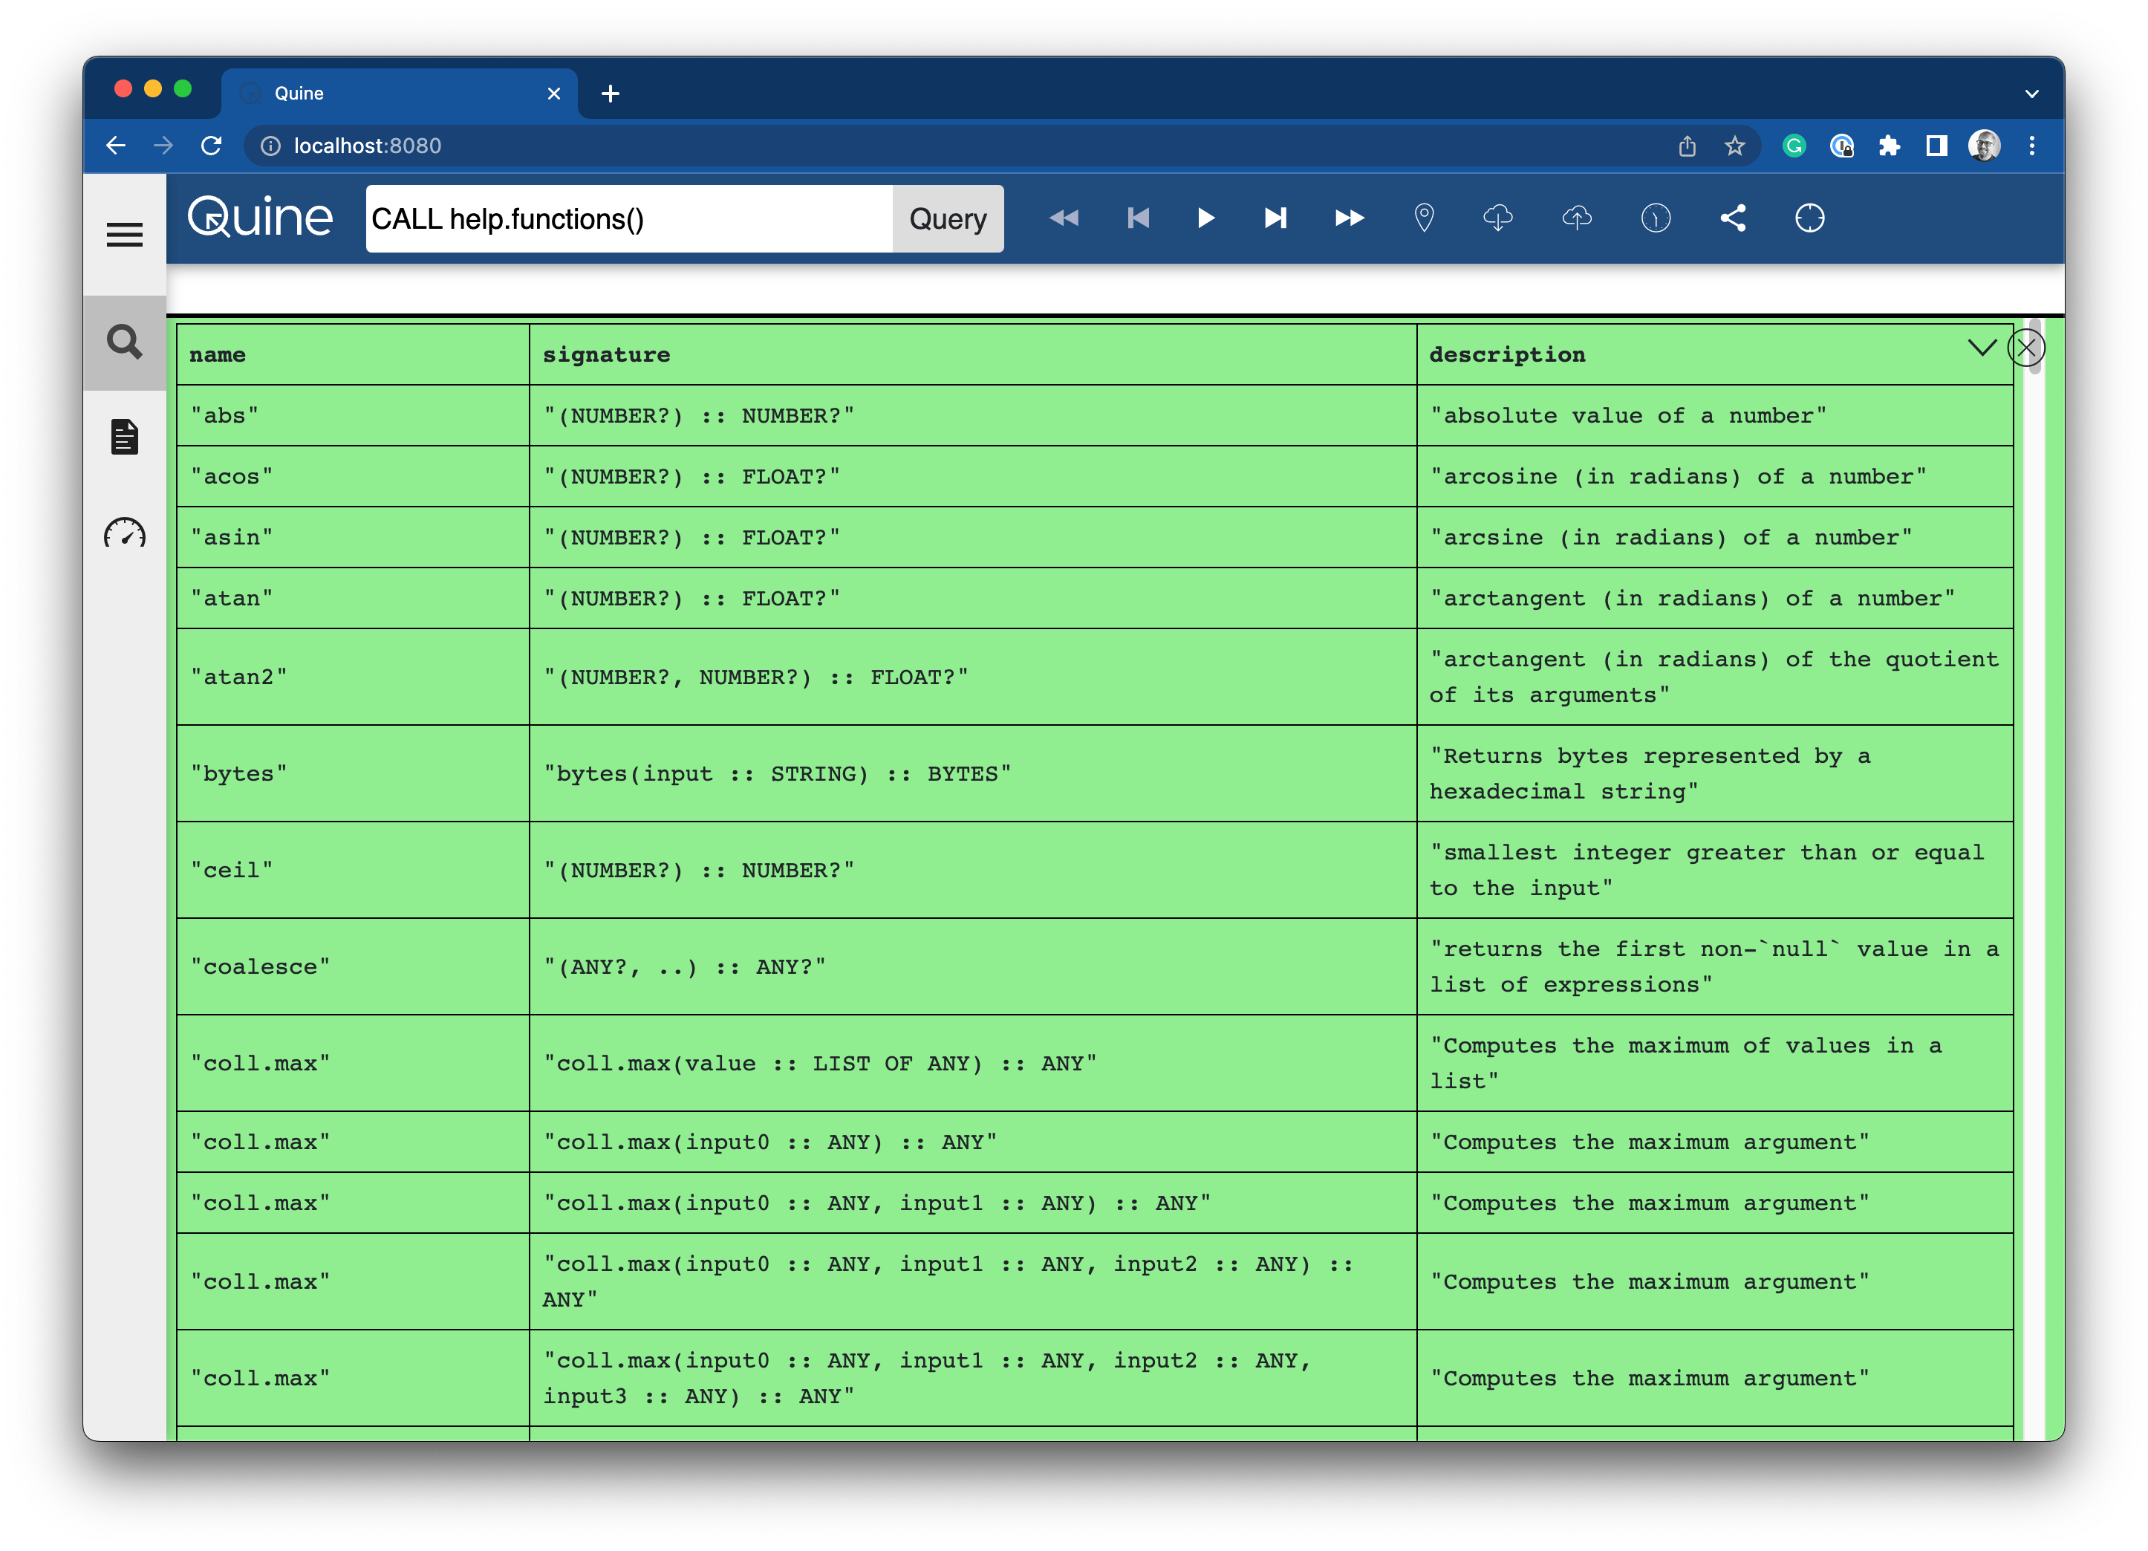Open a new browser tab
The height and width of the screenshot is (1551, 2148).
pos(610,93)
